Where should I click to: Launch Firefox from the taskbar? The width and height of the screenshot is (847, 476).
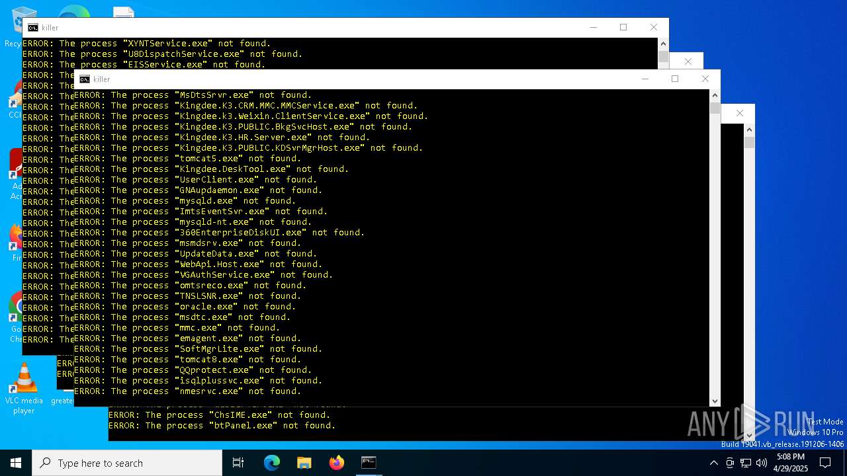click(x=336, y=463)
